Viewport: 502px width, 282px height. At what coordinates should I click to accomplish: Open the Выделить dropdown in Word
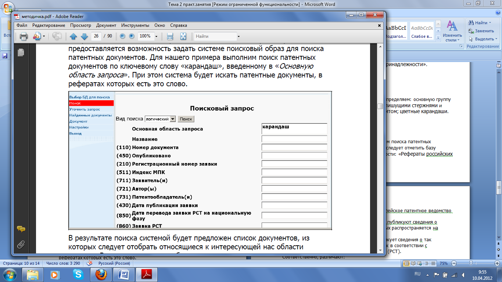(x=483, y=39)
